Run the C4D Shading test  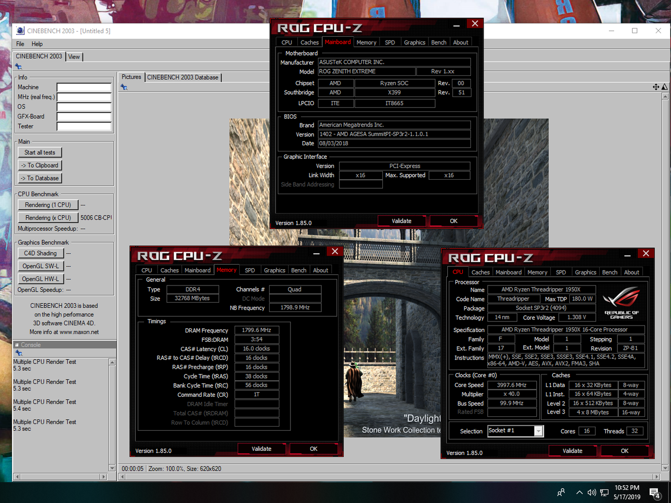(x=41, y=253)
